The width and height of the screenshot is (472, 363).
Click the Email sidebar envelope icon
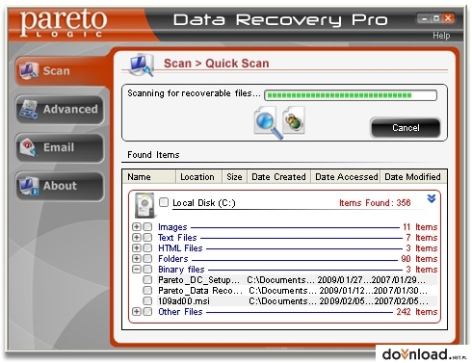click(x=28, y=147)
